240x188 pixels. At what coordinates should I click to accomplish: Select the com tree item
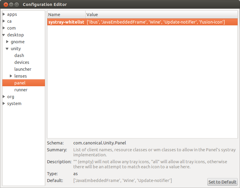11,28
